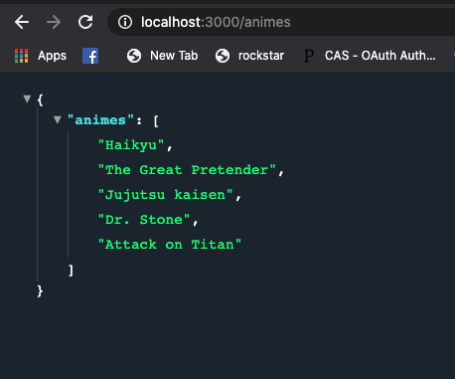The width and height of the screenshot is (455, 379).
Task: Open the rockstar bookmark
Action: point(261,56)
